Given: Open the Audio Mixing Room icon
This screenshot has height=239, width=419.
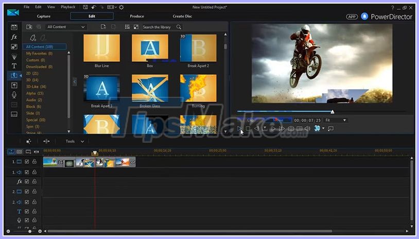Looking at the screenshot, I should pos(14,86).
